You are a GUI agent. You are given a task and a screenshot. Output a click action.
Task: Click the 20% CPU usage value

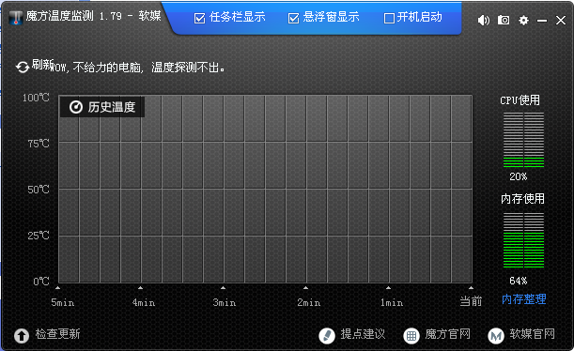519,176
